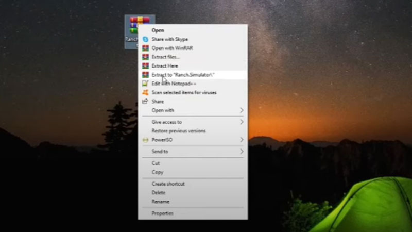Image resolution: width=412 pixels, height=232 pixels.
Task: Click WinRAR icon beside Extract Here
Action: click(x=145, y=66)
